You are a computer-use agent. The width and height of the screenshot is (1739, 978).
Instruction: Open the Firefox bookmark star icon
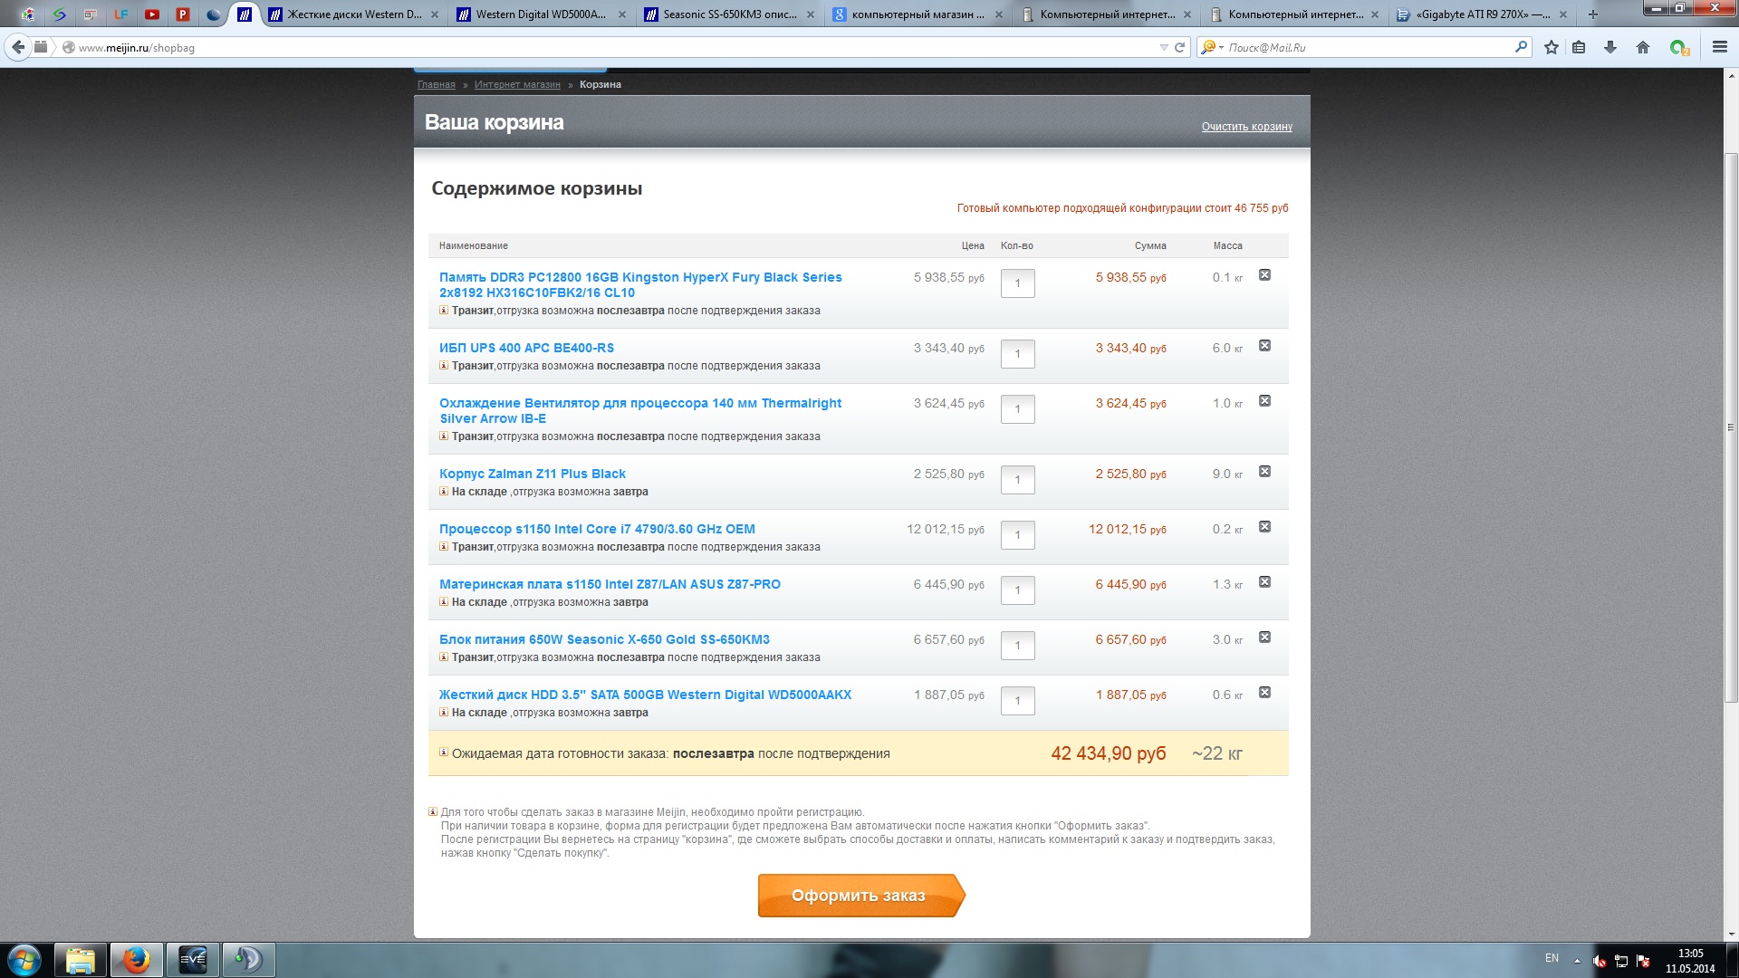pyautogui.click(x=1552, y=47)
